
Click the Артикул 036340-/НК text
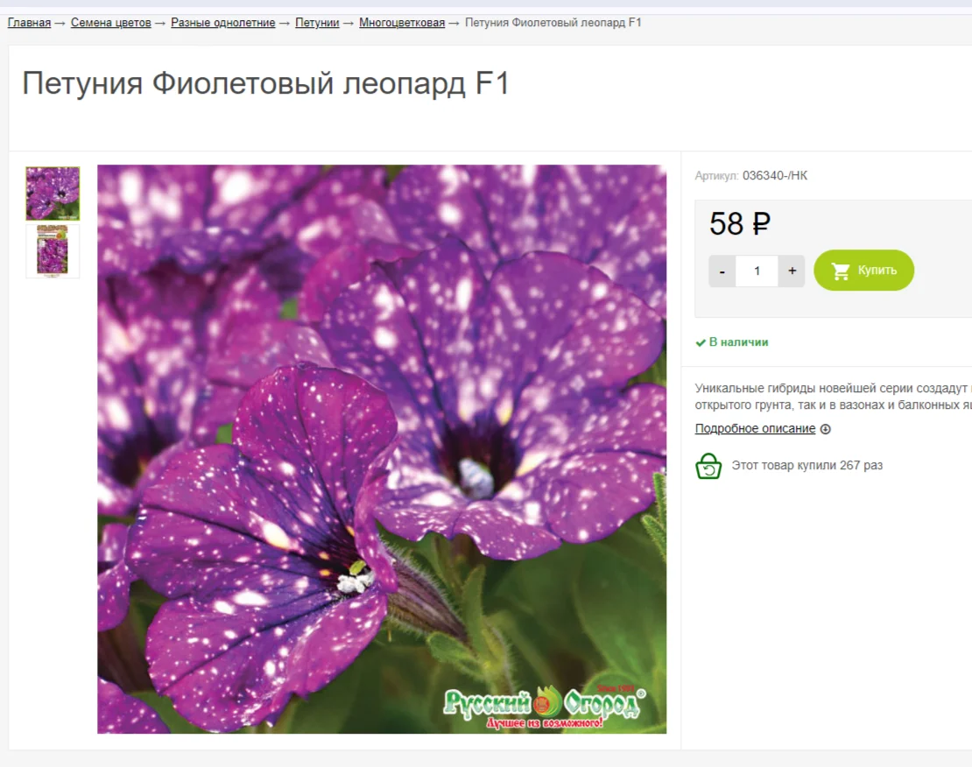click(750, 175)
